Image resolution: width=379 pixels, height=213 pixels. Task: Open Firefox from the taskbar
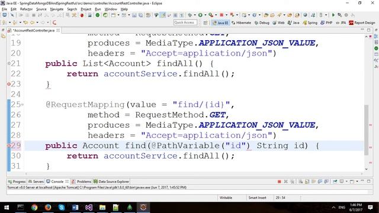[48, 208]
